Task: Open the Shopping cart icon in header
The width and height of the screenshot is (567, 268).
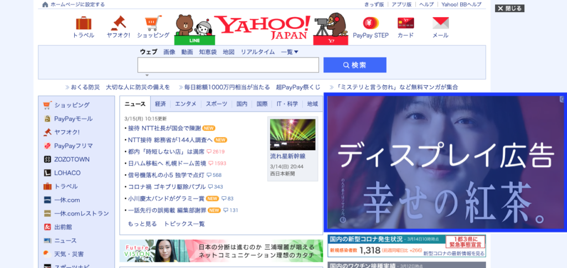Action: click(x=153, y=23)
